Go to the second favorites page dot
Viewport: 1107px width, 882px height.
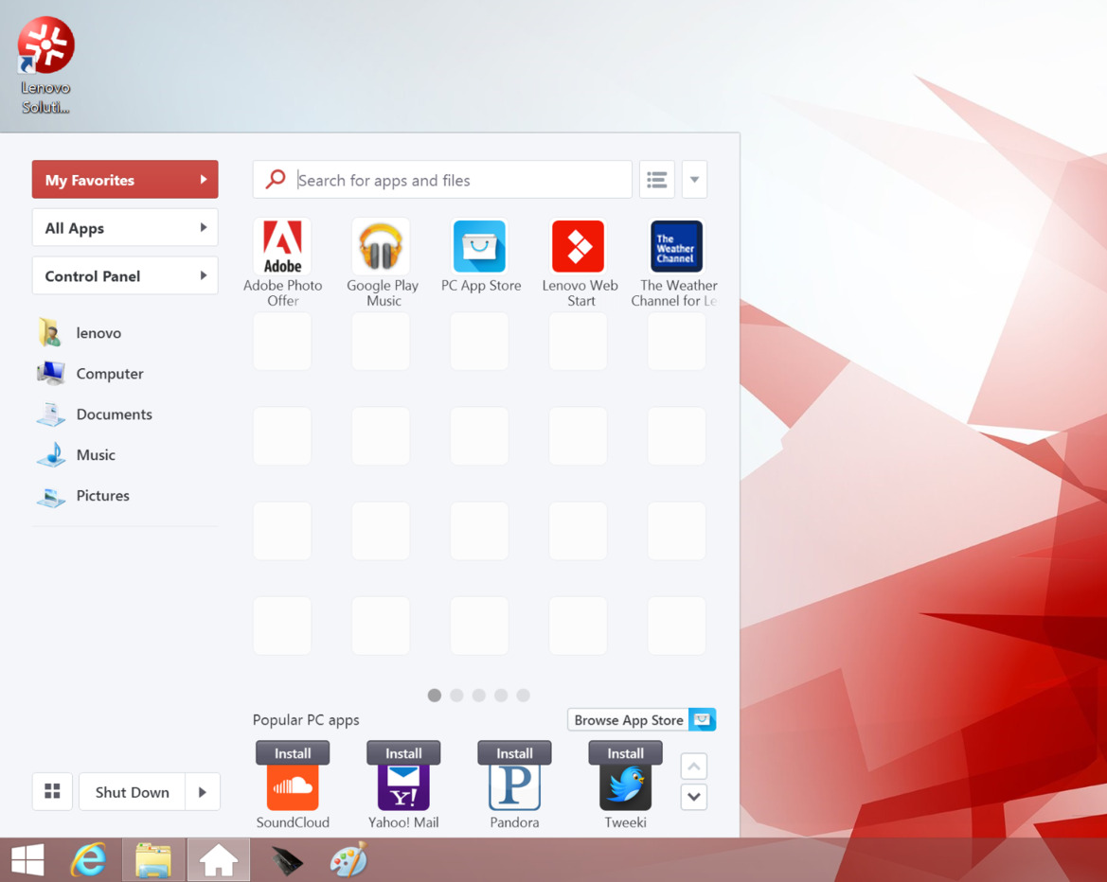pos(456,695)
